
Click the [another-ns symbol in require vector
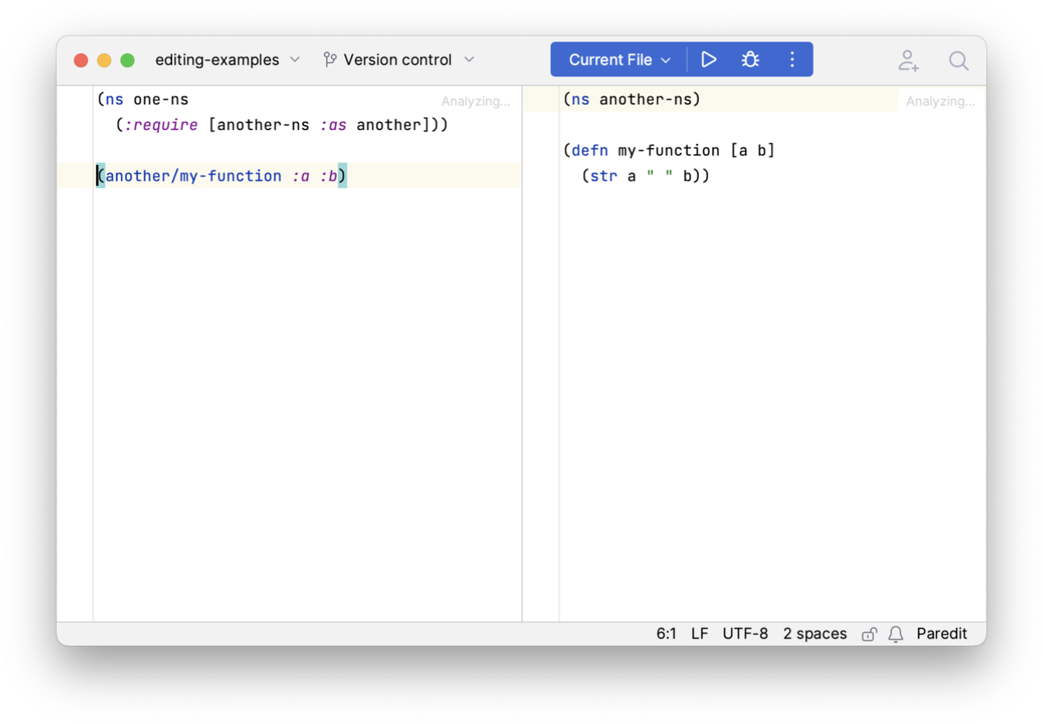click(x=259, y=125)
